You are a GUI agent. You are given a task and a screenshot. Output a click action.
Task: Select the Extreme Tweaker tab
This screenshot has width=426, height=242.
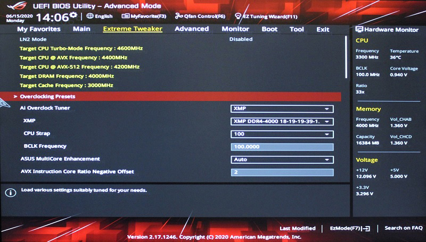(133, 29)
